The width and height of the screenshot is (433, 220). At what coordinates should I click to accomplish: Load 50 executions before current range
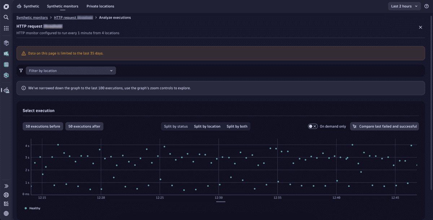point(43,126)
